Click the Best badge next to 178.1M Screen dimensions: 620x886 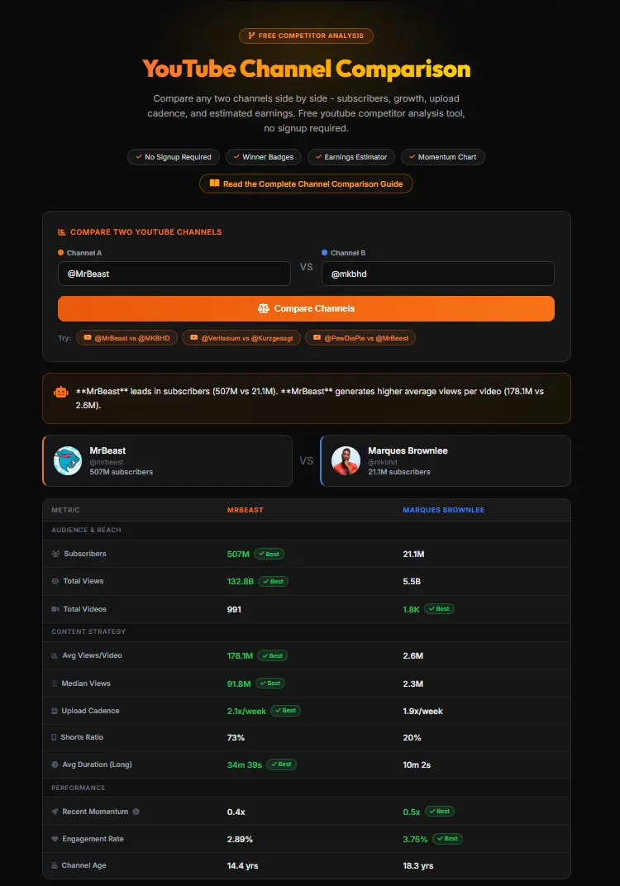tap(273, 655)
